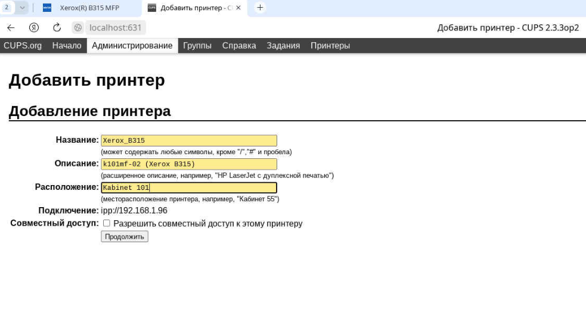Click the main "Добавить принтер" heading
The width and height of the screenshot is (586, 316).
(x=86, y=80)
